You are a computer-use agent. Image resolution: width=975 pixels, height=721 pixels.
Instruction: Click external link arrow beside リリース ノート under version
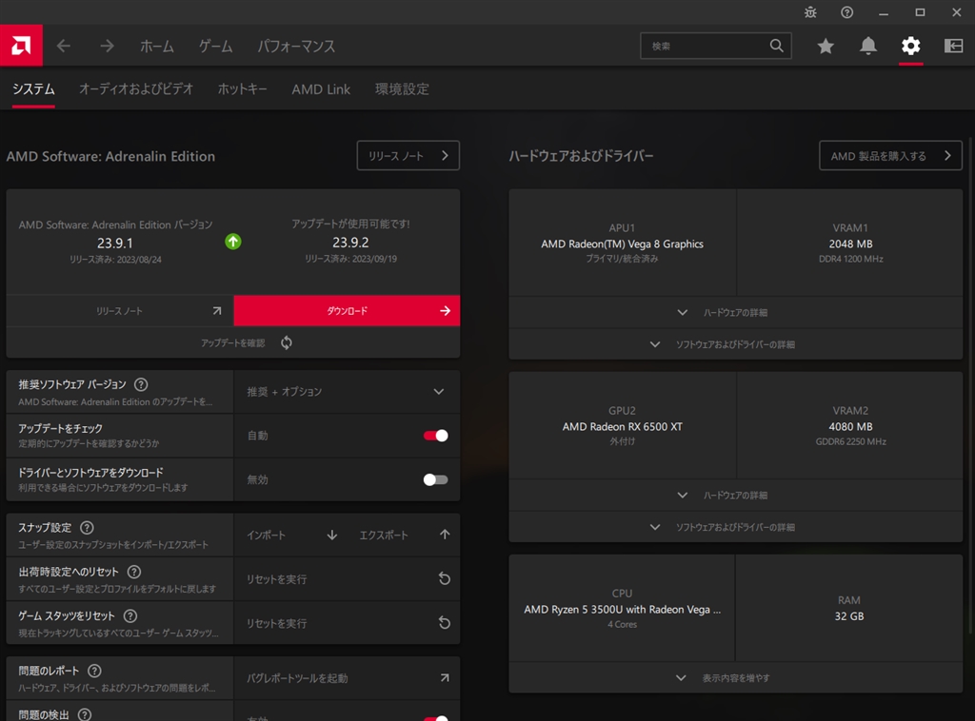(x=217, y=310)
